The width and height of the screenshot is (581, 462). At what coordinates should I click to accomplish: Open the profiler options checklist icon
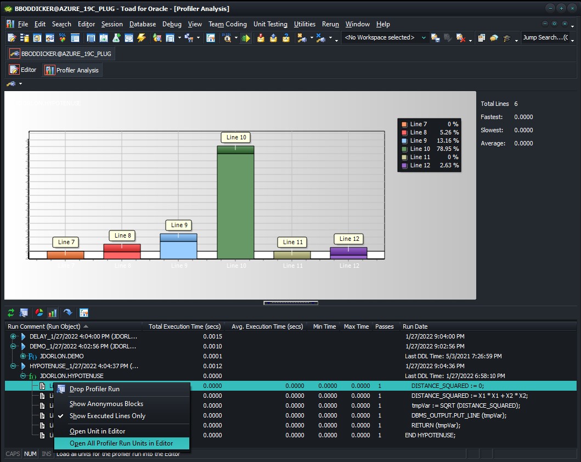(x=84, y=313)
